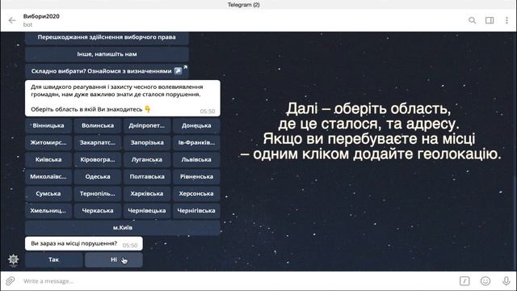Choose Тернопіль... region button

click(98, 194)
